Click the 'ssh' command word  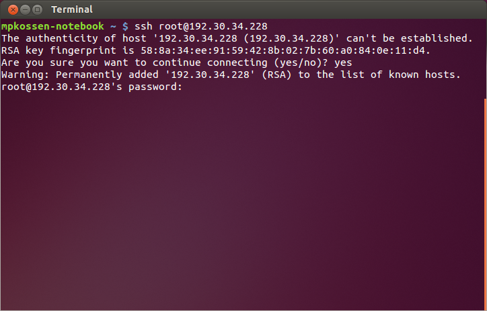tap(143, 26)
